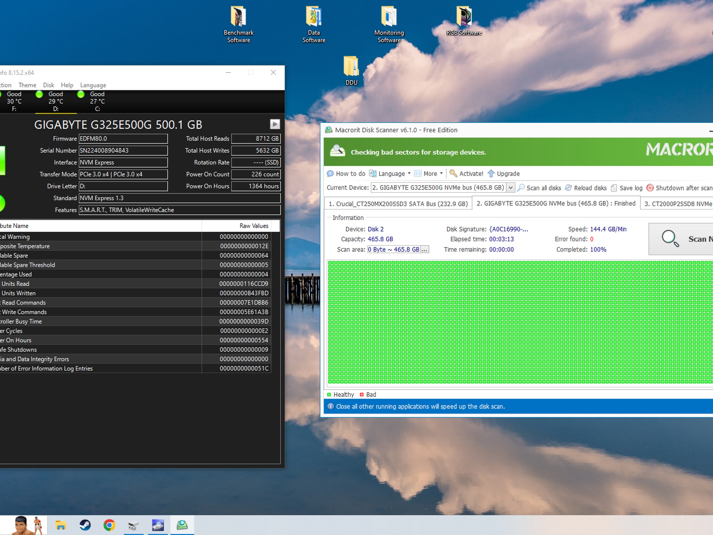713x535 pixels.
Task: Click the Serial Number field SN224008904843
Action: pos(123,150)
